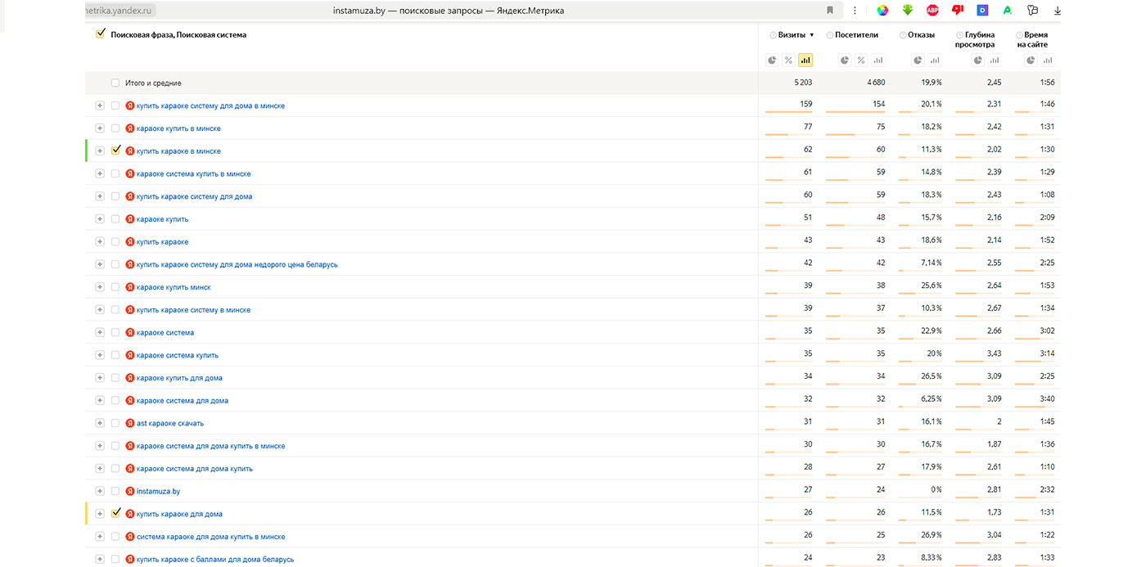The image size is (1146, 567).
Task: Select the Итого и средние label
Action: [153, 83]
